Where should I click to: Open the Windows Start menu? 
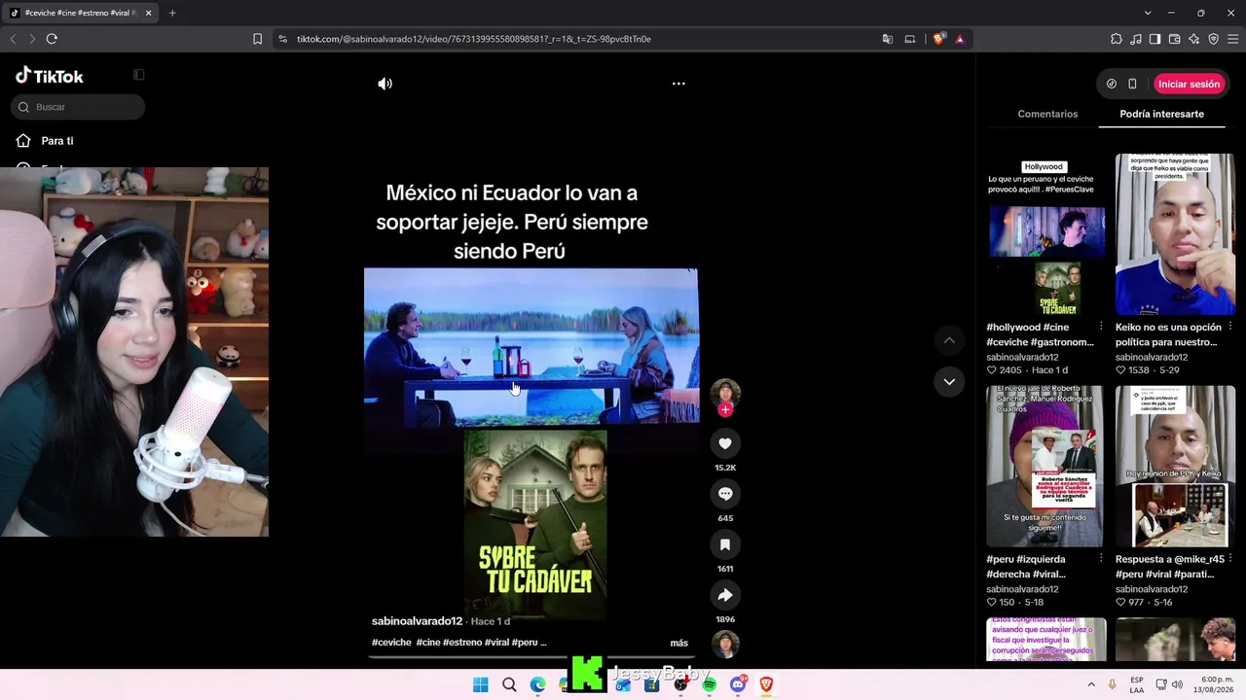(480, 684)
